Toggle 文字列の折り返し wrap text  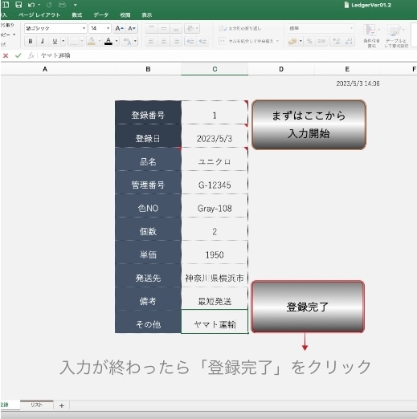point(240,28)
